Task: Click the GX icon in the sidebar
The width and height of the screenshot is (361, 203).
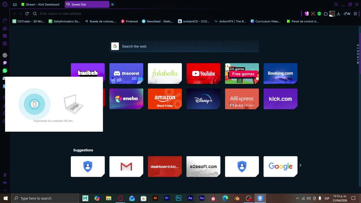Action: [x=5, y=183]
